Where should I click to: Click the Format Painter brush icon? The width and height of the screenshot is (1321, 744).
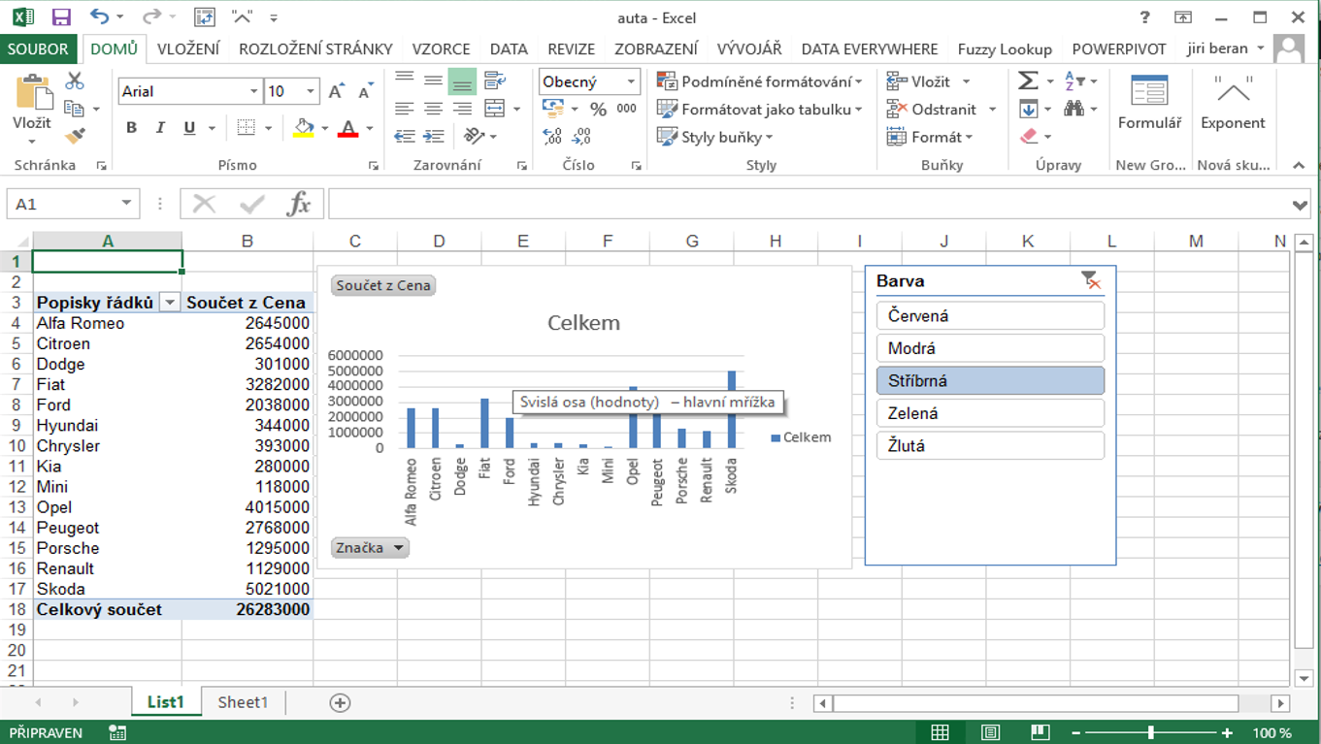click(x=75, y=137)
